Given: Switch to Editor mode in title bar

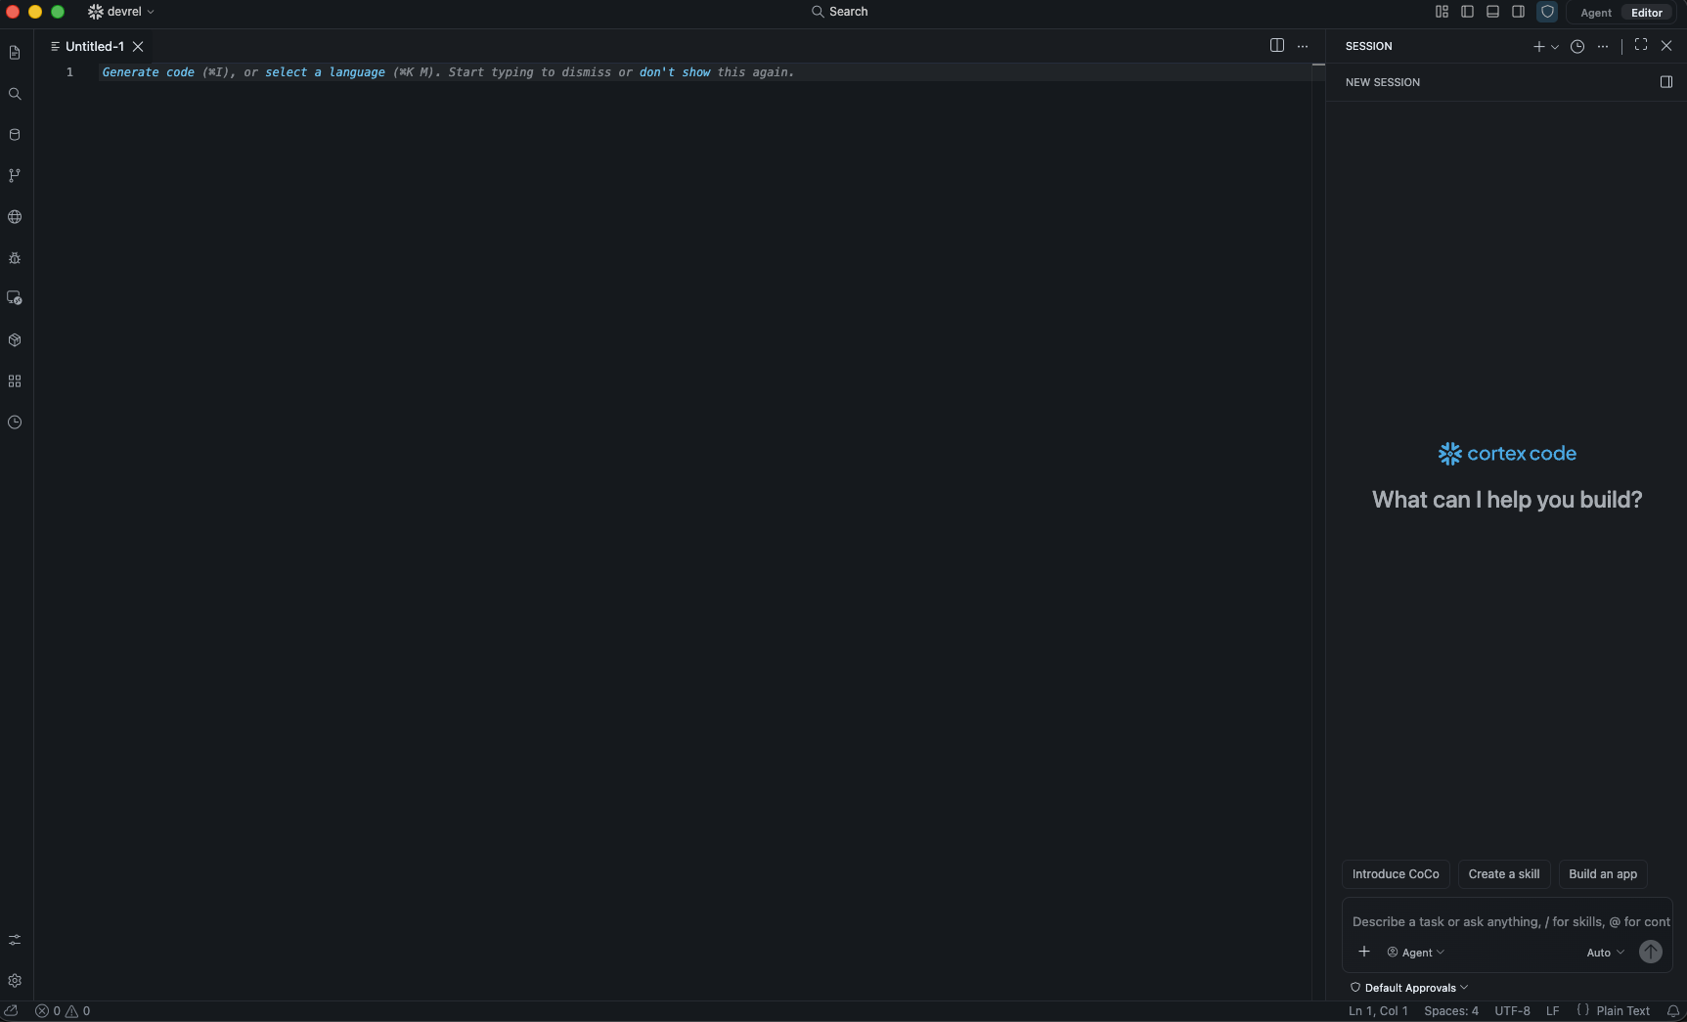Looking at the screenshot, I should pyautogui.click(x=1647, y=13).
